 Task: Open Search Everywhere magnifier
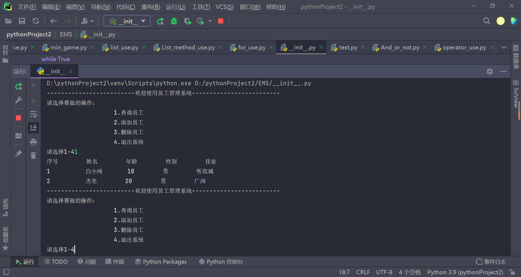(487, 21)
